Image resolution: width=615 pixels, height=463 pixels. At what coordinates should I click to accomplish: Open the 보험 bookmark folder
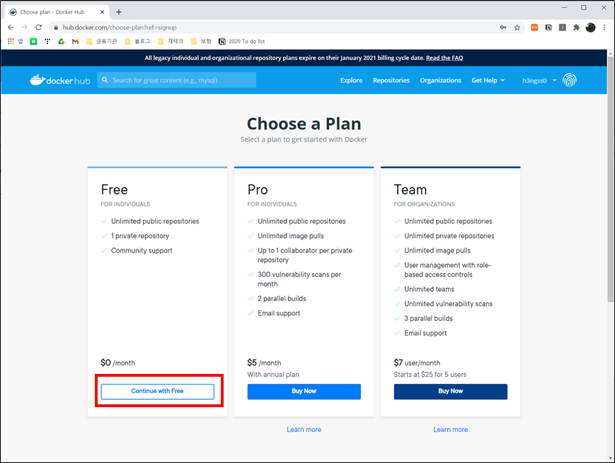[x=201, y=41]
